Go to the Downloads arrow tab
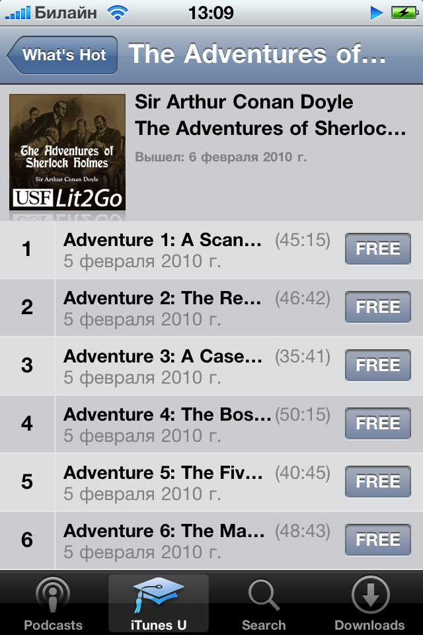 (x=370, y=603)
